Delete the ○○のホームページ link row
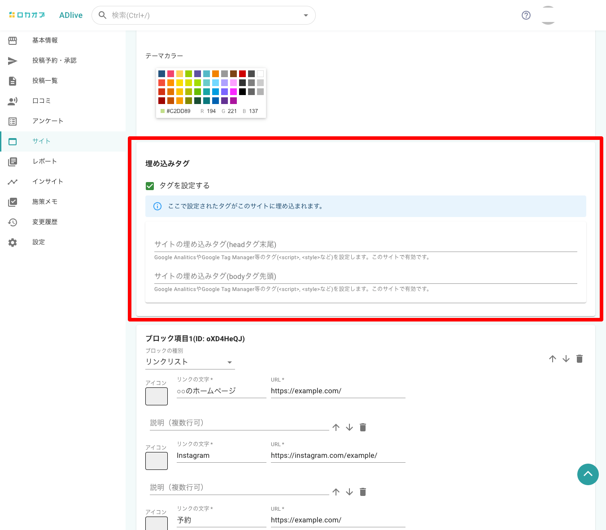The height and width of the screenshot is (530, 606). (363, 427)
